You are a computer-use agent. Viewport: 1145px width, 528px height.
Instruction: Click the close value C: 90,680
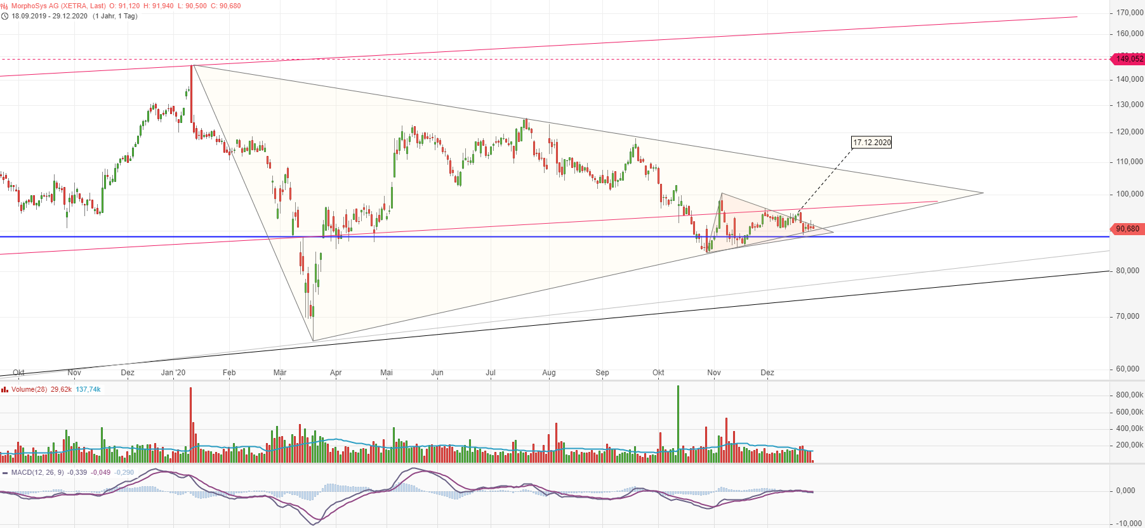[226, 6]
